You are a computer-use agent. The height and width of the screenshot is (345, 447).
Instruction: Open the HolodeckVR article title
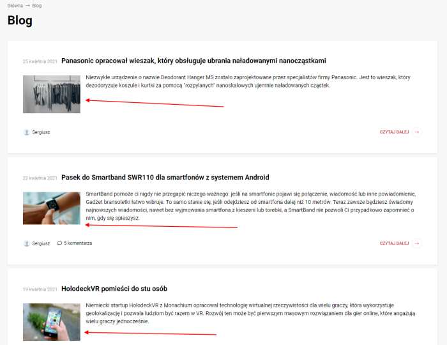[x=114, y=289]
